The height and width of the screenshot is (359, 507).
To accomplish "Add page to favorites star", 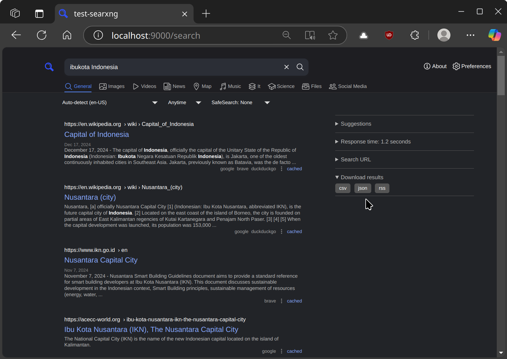I will pyautogui.click(x=333, y=35).
